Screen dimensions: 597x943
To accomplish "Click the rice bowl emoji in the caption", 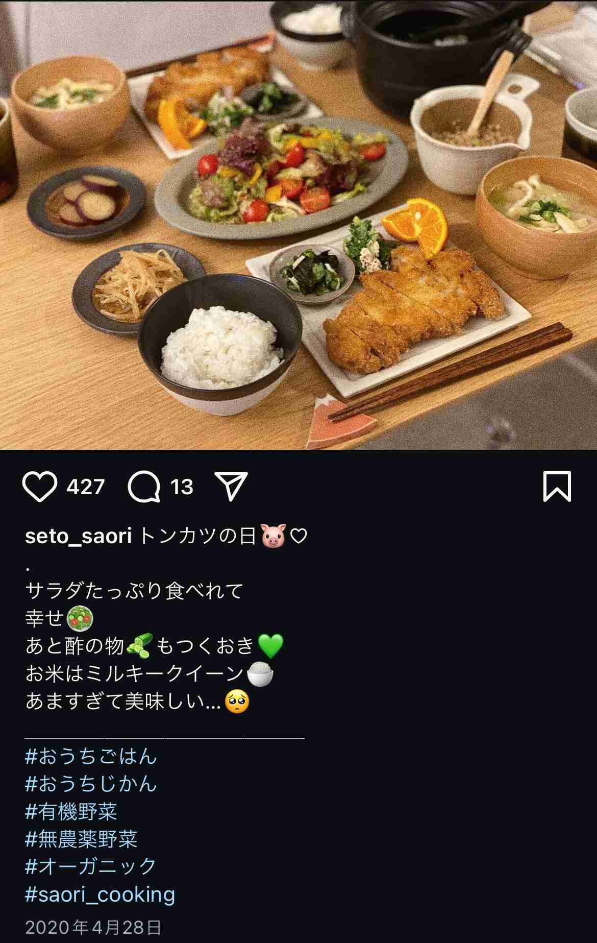I will [x=260, y=674].
